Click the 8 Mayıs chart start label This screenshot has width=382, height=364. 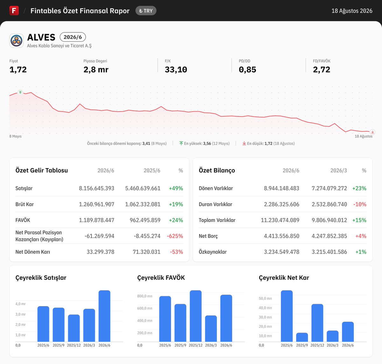click(16, 136)
